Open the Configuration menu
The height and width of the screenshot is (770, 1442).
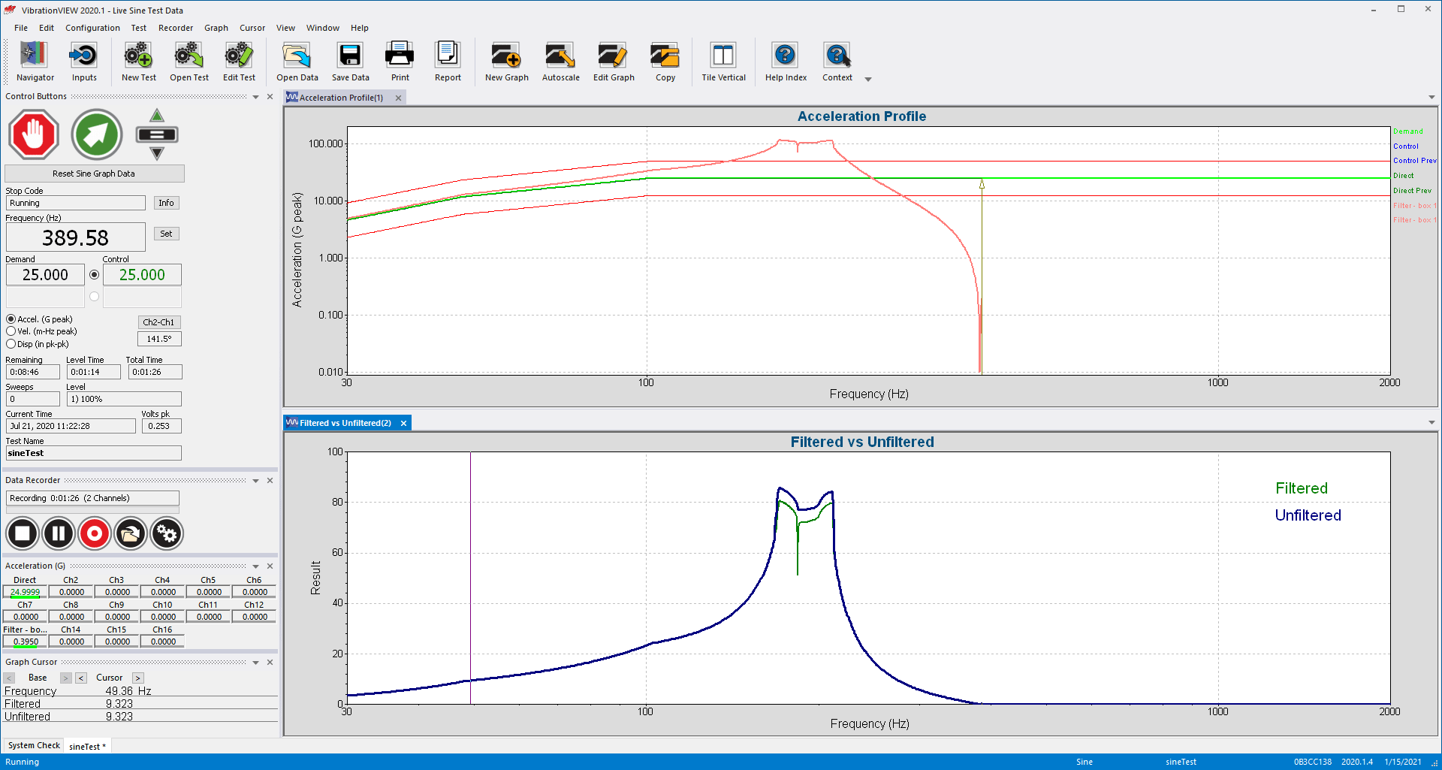(x=92, y=28)
